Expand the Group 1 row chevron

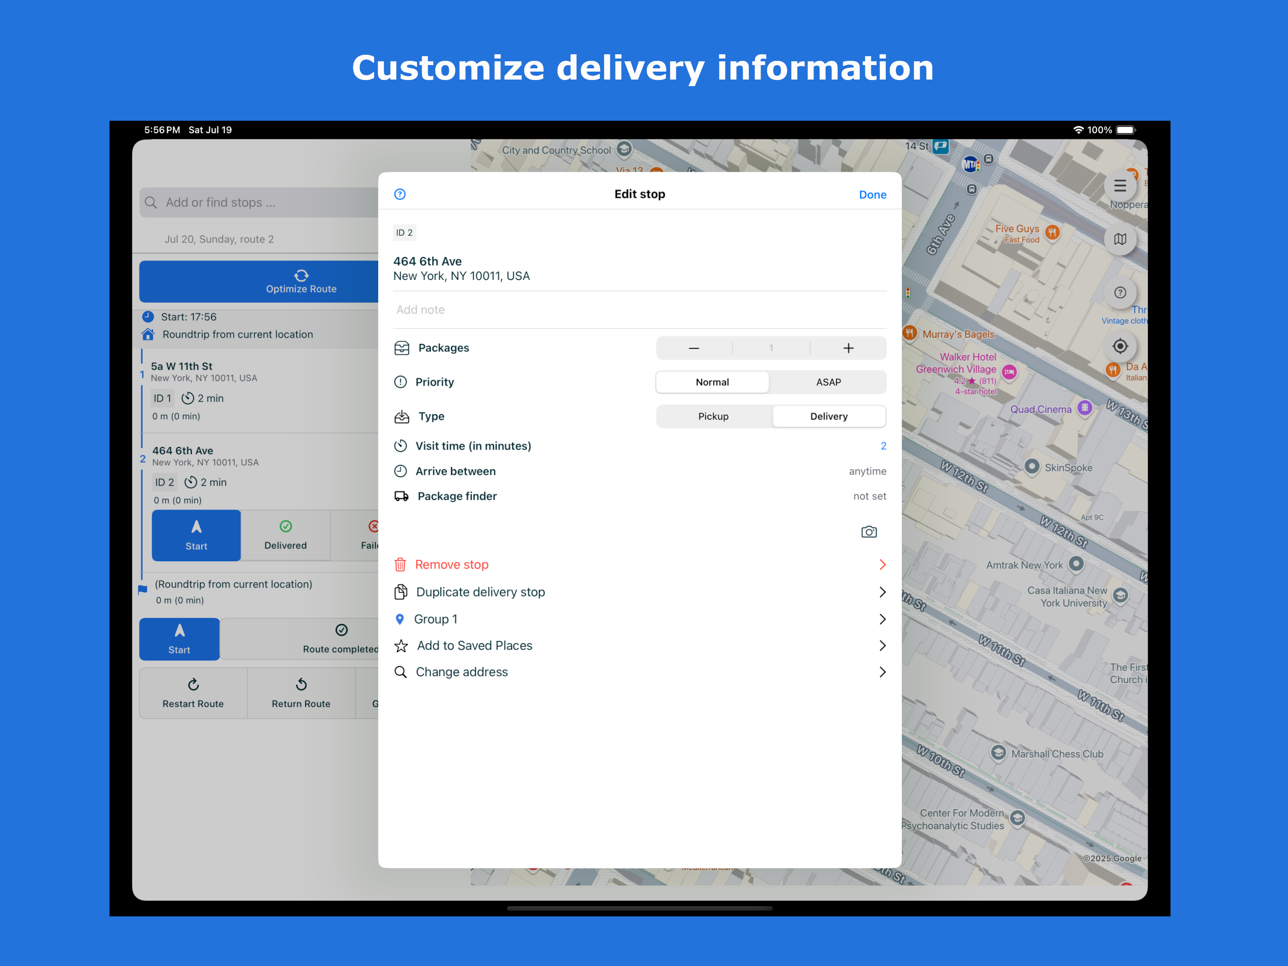882,619
